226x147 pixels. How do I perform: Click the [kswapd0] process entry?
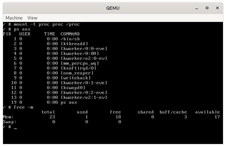click(73, 88)
